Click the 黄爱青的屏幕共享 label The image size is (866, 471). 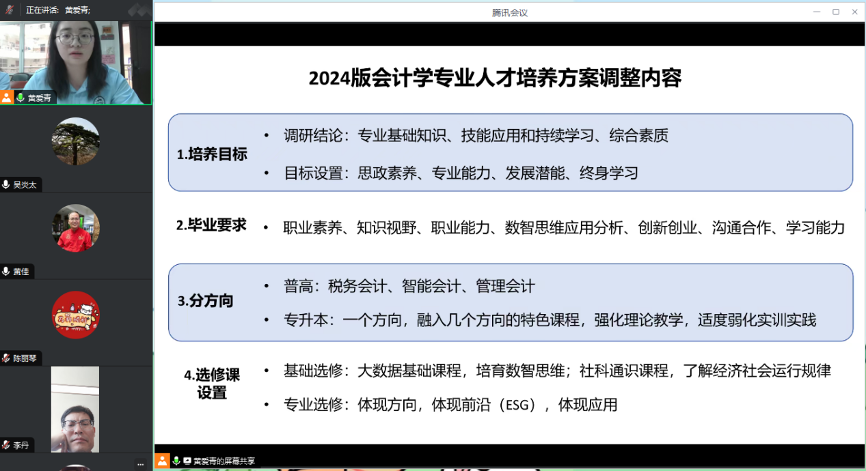[x=224, y=461]
